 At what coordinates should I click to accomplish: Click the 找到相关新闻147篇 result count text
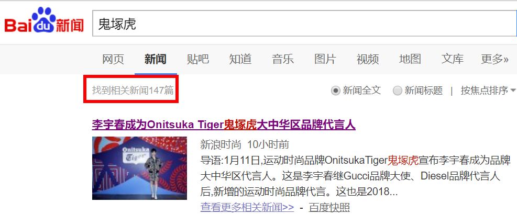click(133, 90)
